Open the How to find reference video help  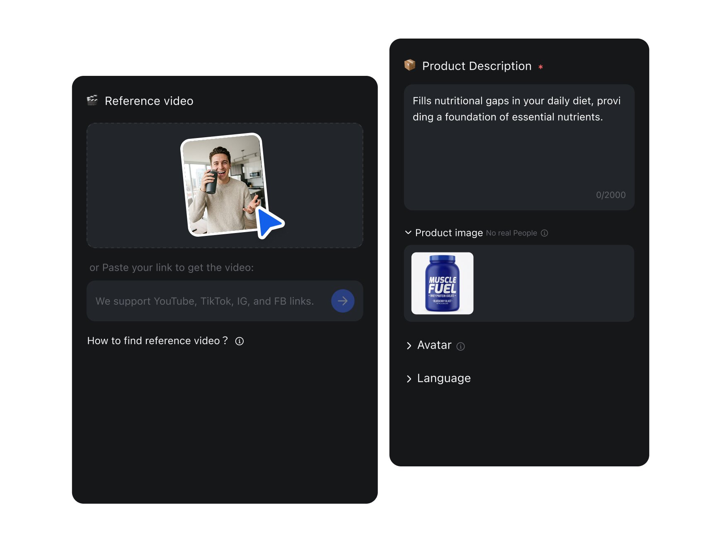[x=157, y=340]
